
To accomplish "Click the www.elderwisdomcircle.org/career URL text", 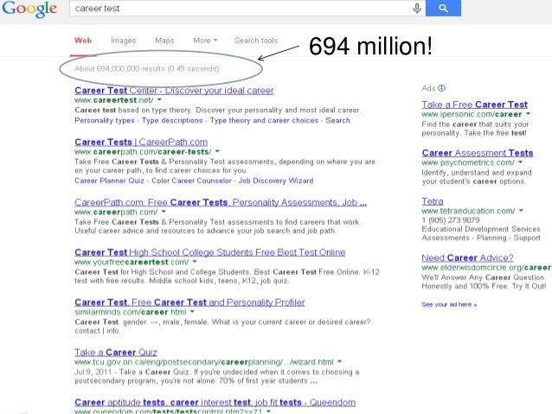I will tap(486, 268).
